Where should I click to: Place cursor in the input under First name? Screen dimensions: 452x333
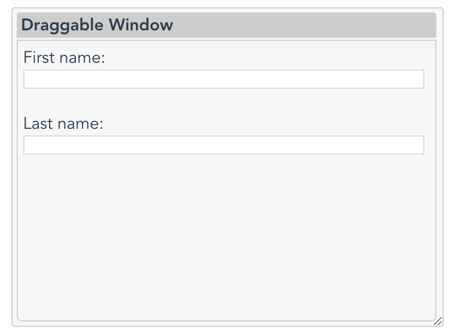point(224,79)
